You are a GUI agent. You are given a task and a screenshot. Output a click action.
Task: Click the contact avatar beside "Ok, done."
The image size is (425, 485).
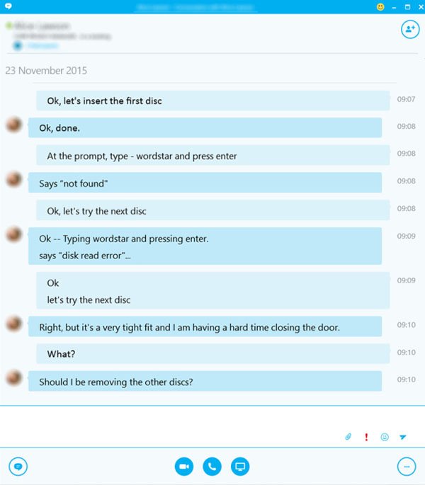tap(14, 125)
